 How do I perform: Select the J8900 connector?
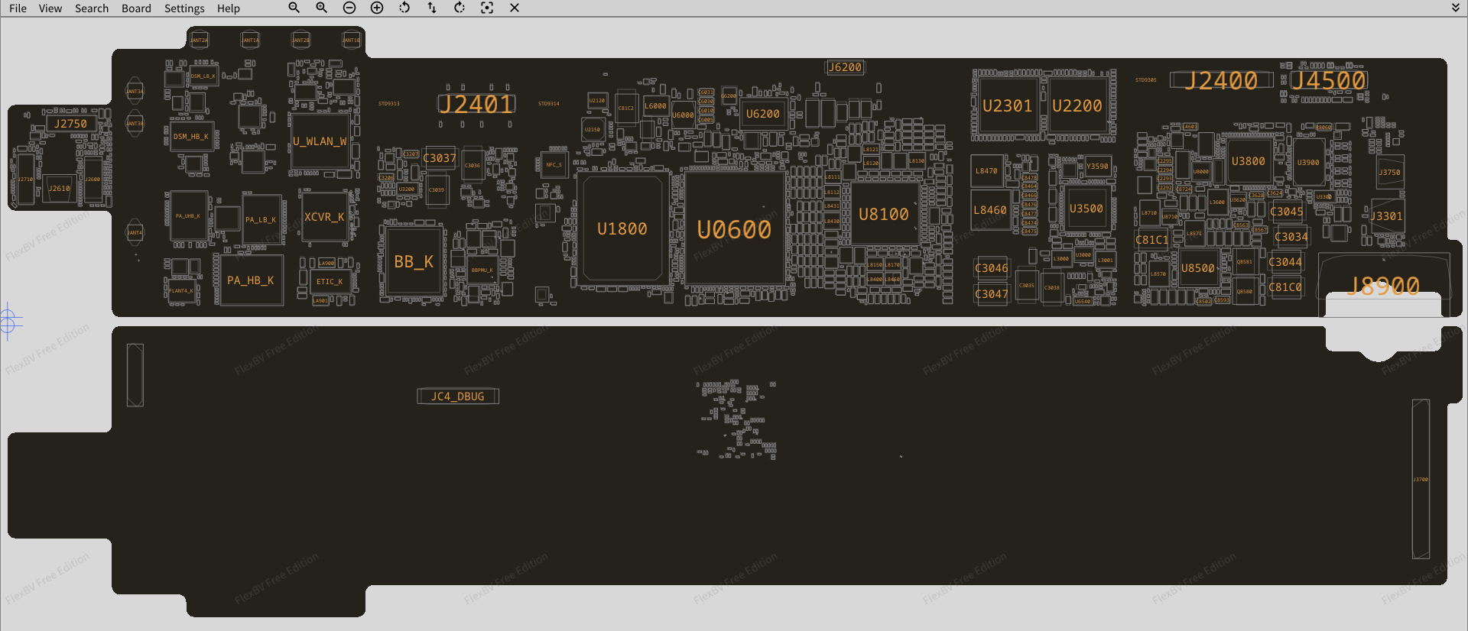click(x=1383, y=286)
